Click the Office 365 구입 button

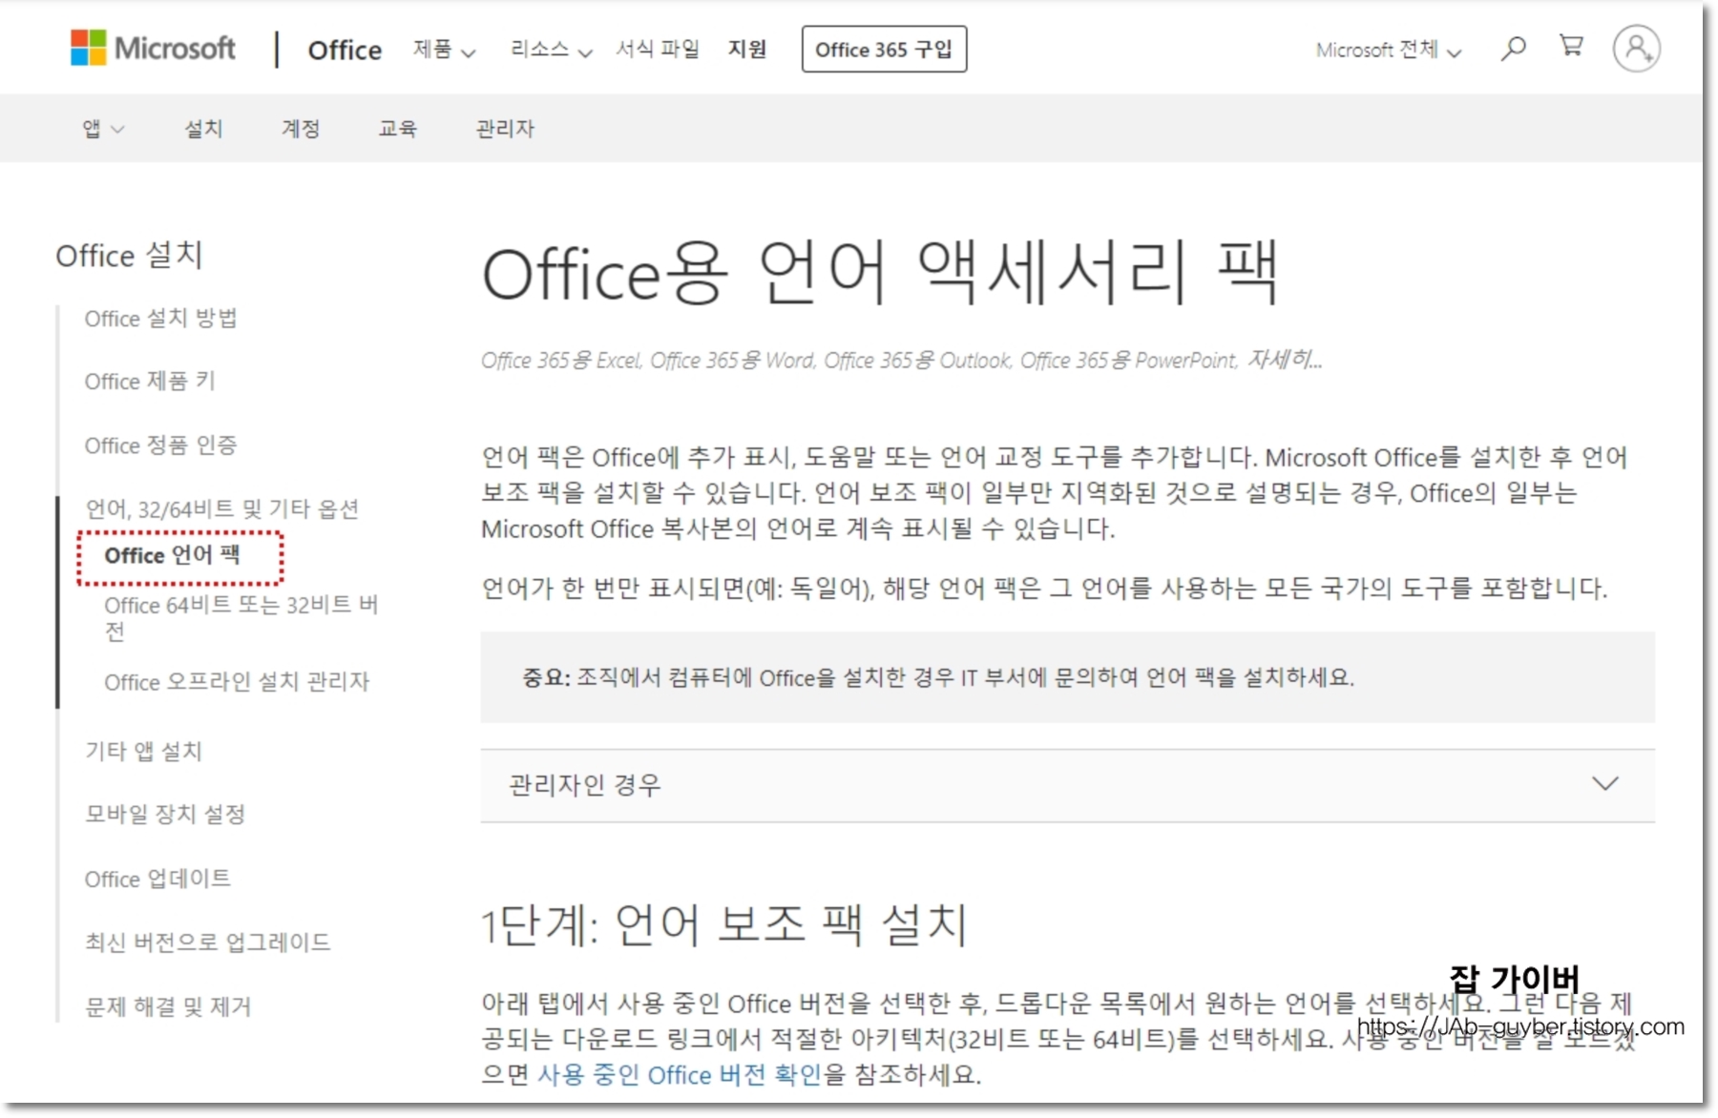(884, 50)
